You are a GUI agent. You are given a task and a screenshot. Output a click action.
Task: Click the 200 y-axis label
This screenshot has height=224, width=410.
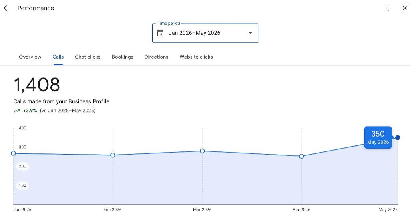[22, 166]
